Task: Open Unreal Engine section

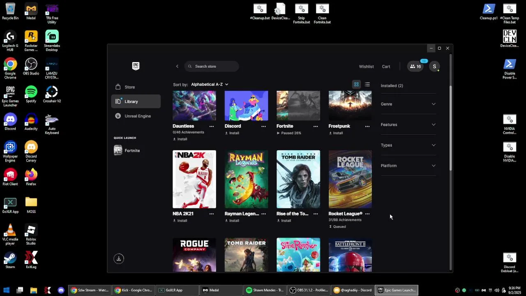Action: pyautogui.click(x=136, y=116)
